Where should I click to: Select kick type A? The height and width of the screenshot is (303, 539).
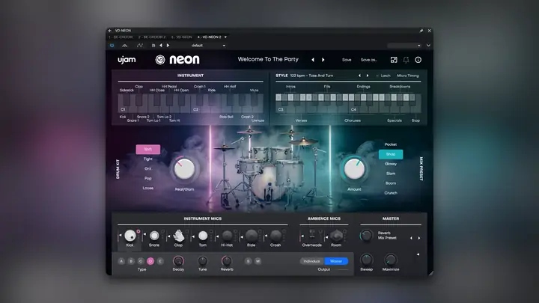point(121,261)
